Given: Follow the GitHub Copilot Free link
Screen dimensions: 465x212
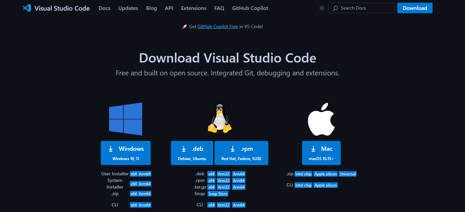Looking at the screenshot, I should point(218,26).
